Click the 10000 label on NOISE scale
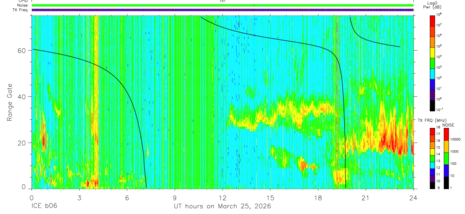The image size is (465, 214). [455, 139]
